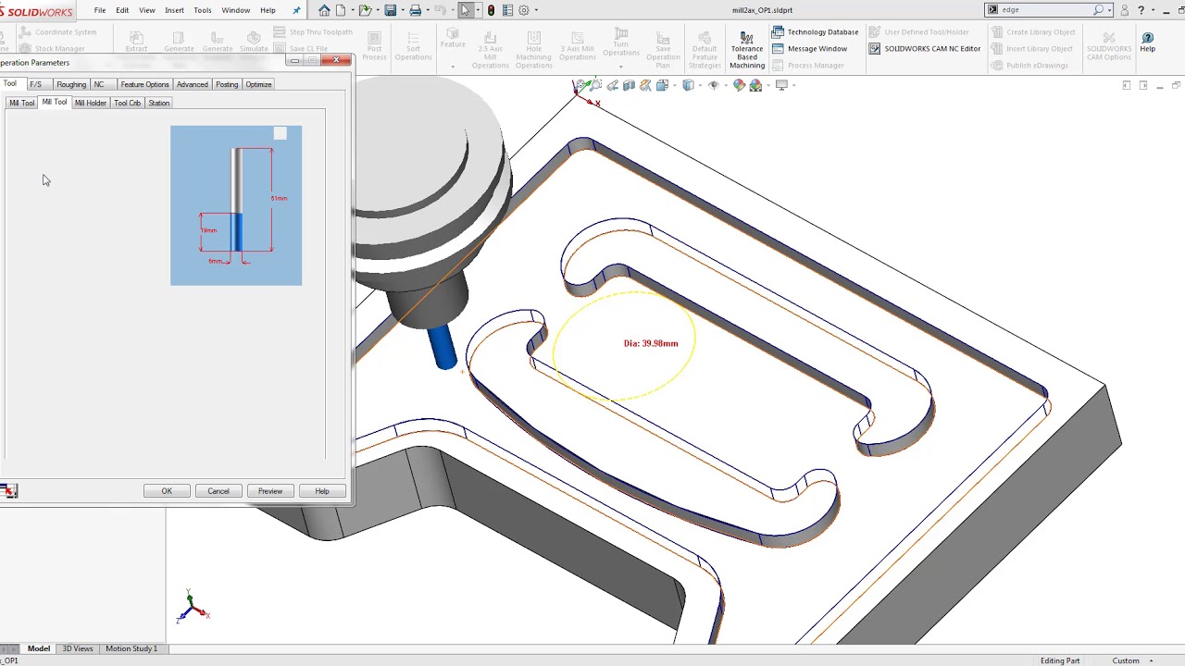Click the Print icon in the top toolbar
Image resolution: width=1185 pixels, height=666 pixels.
(416, 10)
